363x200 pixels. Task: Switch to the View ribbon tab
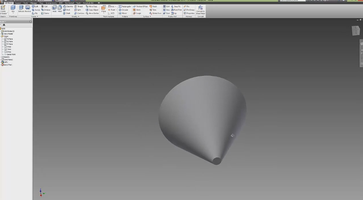point(41,3)
